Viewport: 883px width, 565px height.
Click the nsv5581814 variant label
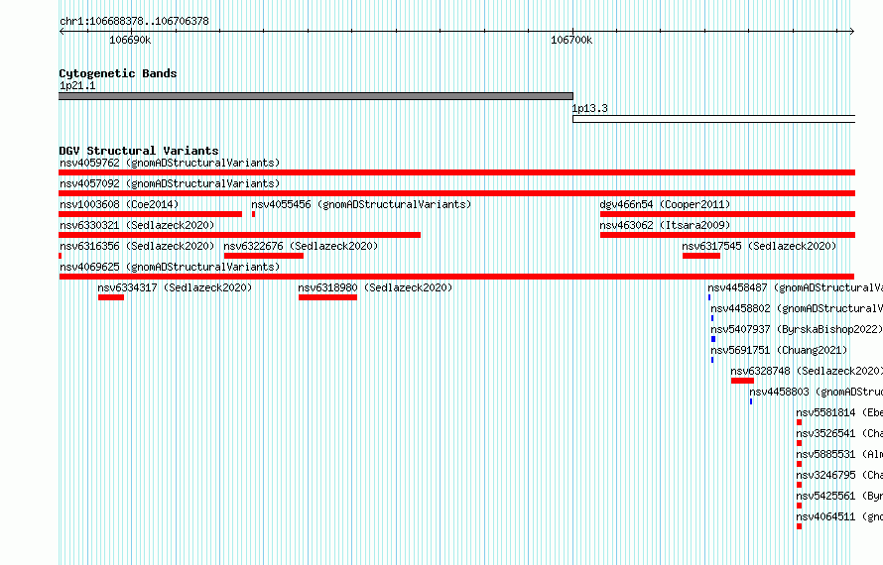click(839, 412)
